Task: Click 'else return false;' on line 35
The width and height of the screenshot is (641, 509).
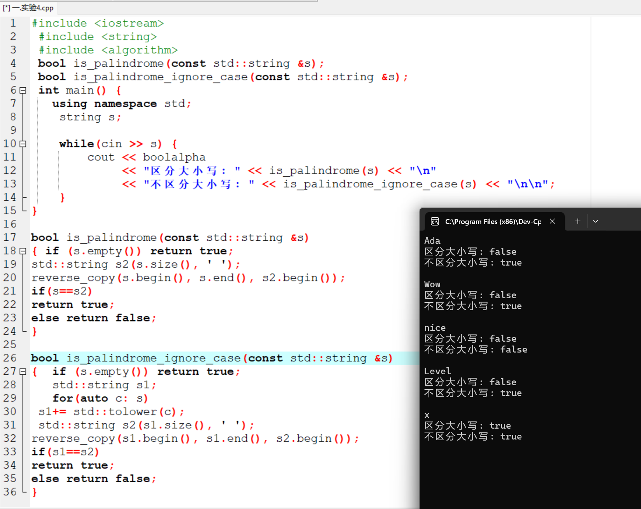Action: (94, 479)
